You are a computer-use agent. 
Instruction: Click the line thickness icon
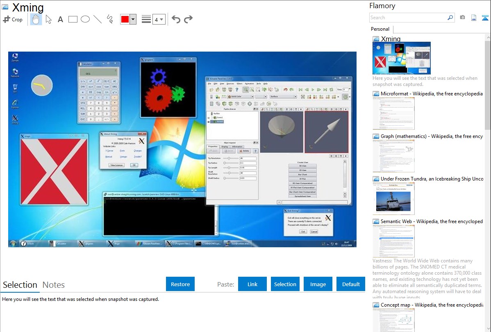click(146, 19)
